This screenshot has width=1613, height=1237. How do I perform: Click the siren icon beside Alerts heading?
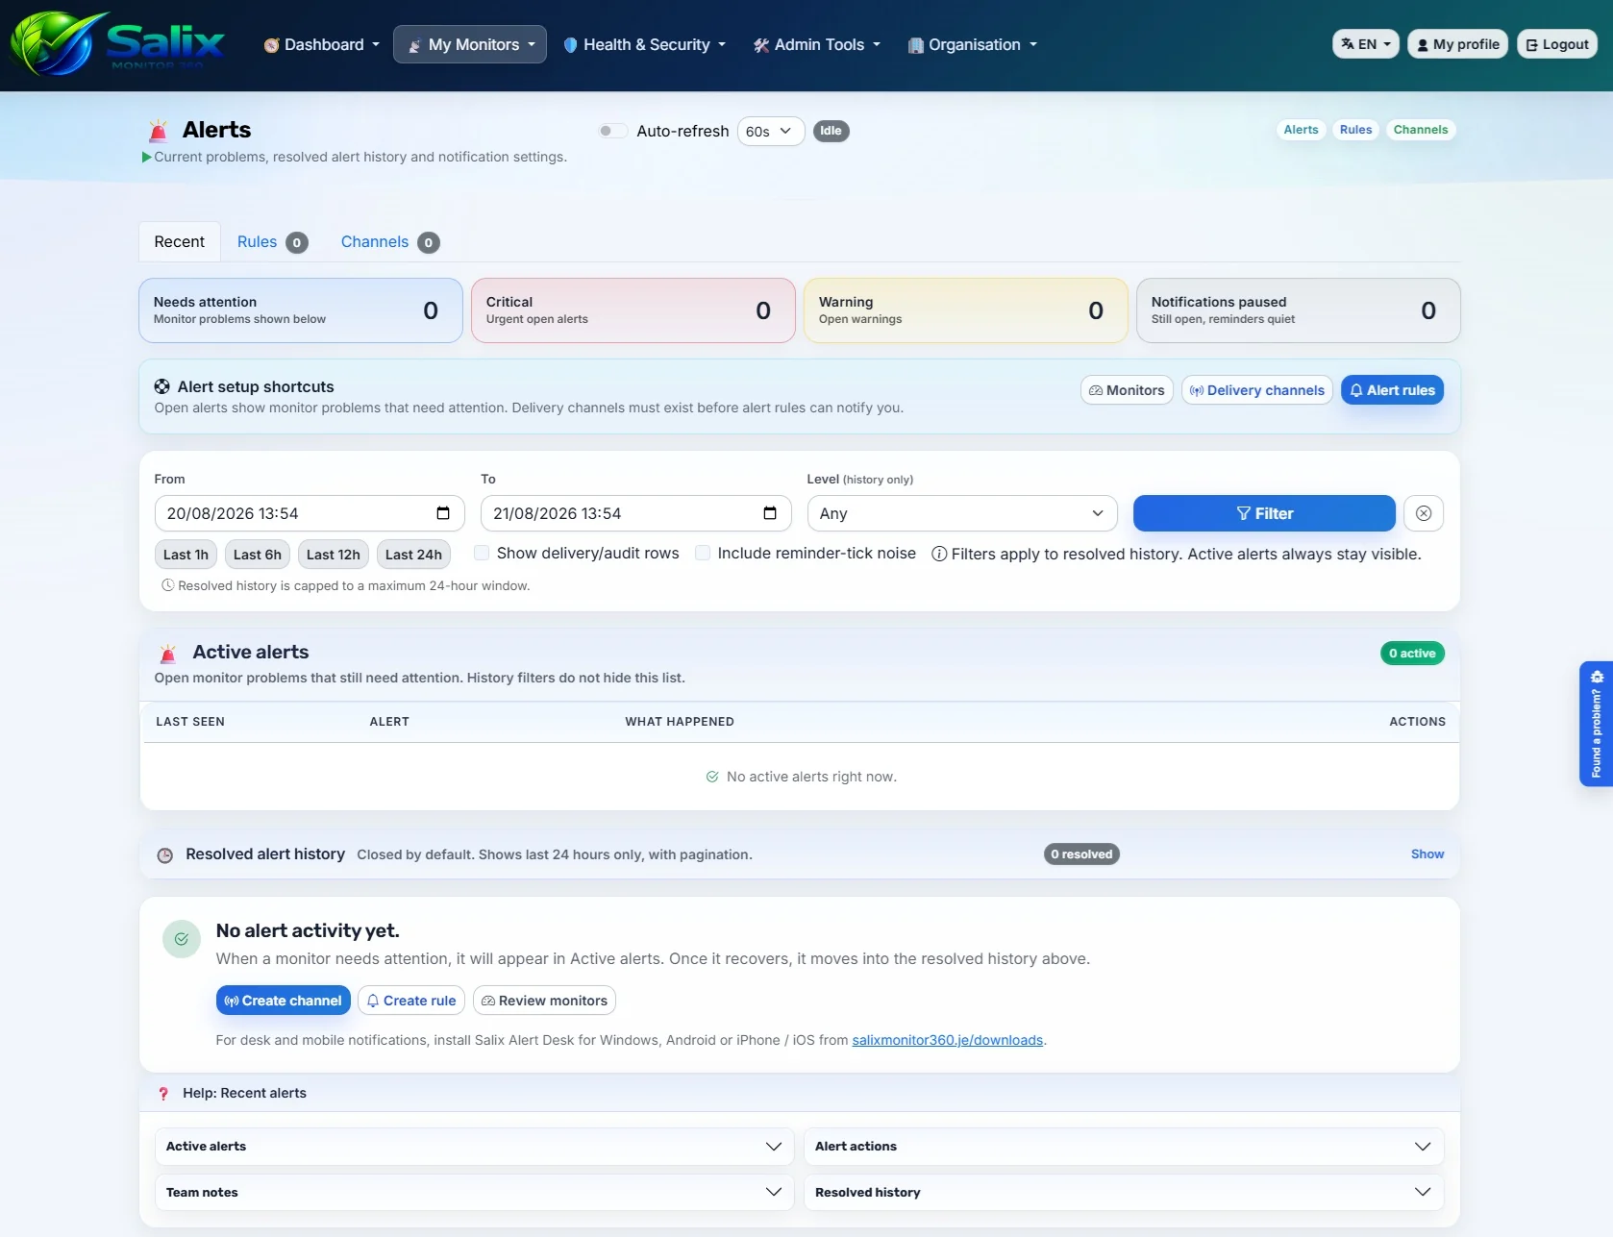(x=159, y=130)
